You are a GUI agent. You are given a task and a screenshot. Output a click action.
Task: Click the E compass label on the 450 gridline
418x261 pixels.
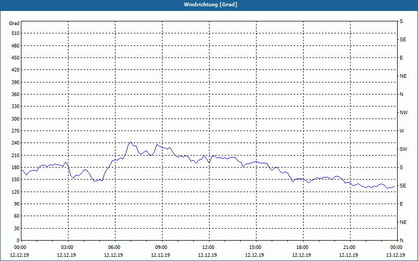tap(401, 58)
